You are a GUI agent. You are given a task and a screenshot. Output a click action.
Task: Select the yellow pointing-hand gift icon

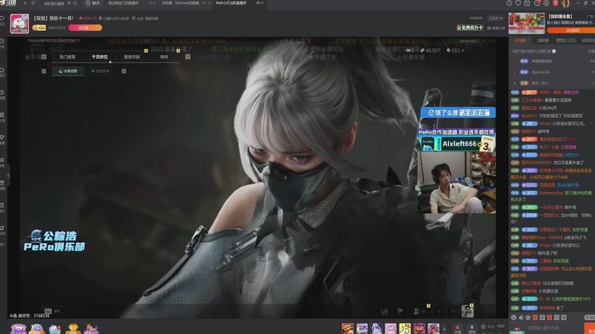point(405,328)
